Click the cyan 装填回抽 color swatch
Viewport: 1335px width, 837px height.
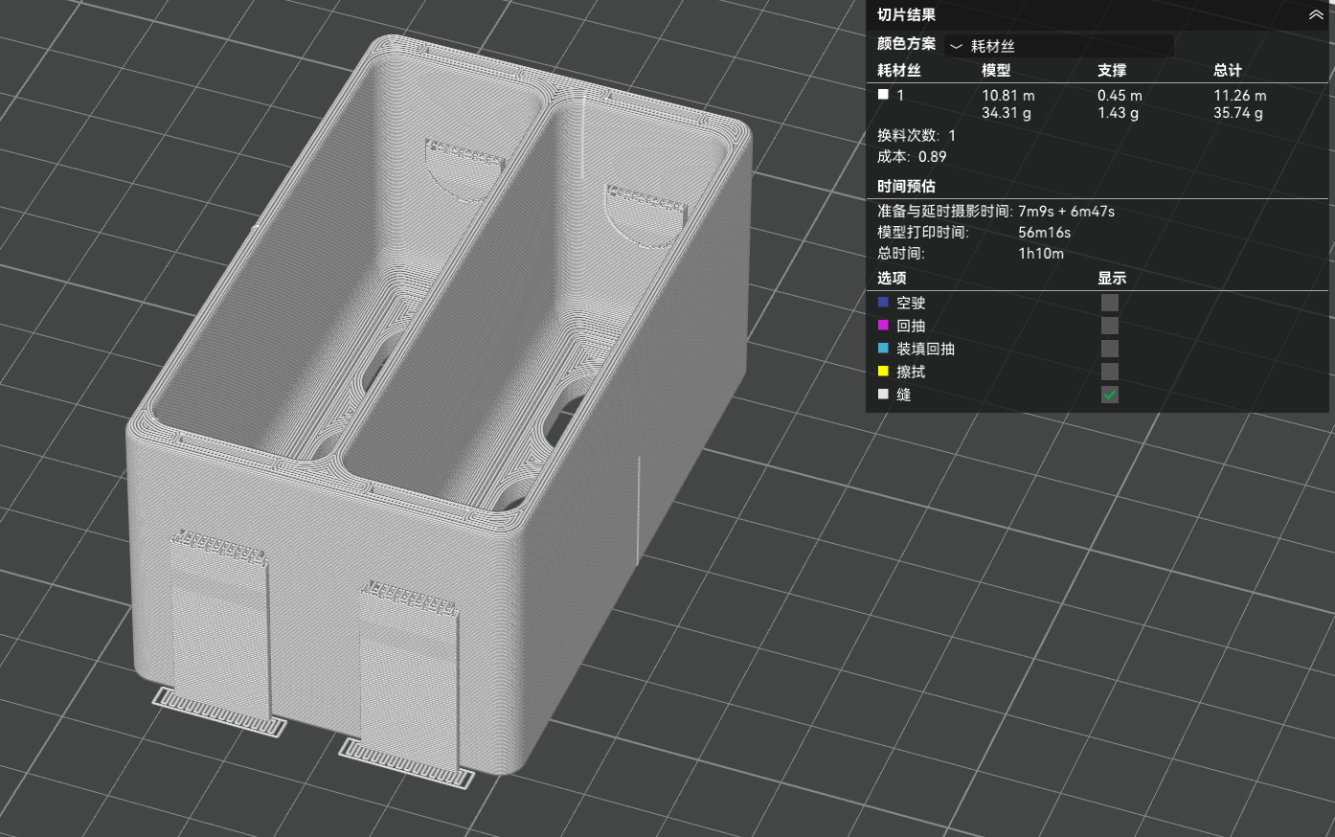pos(883,348)
